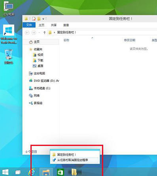The image size is (157, 176).
Task: Click the address bar folder icon
Action: 50,32
